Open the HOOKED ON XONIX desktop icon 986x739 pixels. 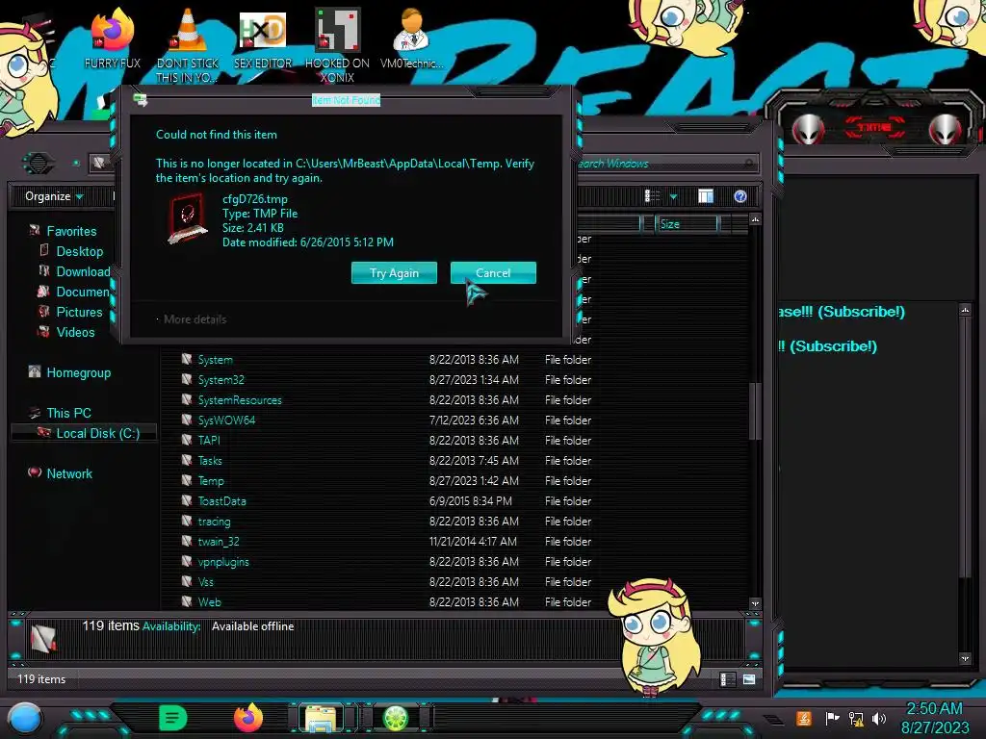(337, 45)
